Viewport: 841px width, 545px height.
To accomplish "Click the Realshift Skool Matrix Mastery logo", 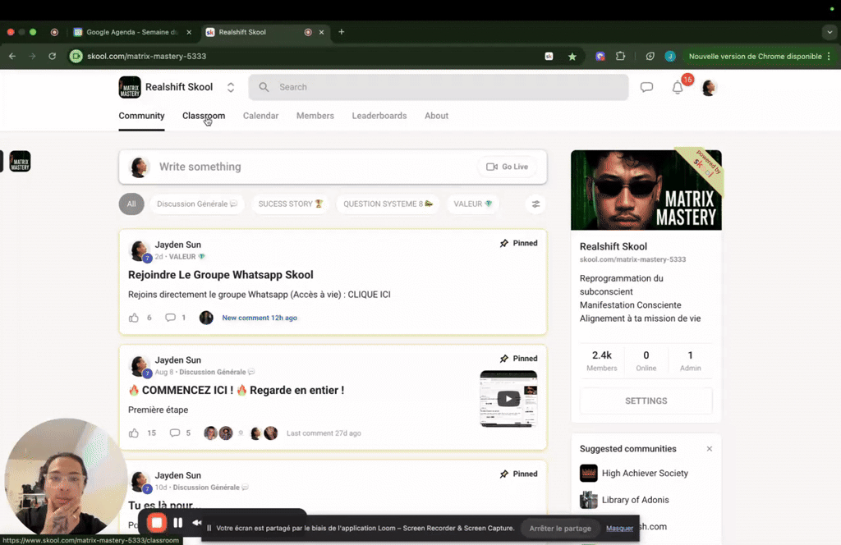I will [x=130, y=87].
